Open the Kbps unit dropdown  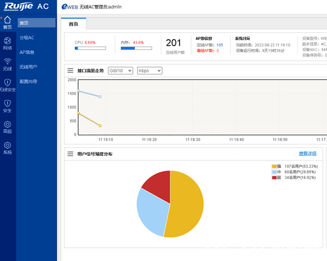point(149,70)
